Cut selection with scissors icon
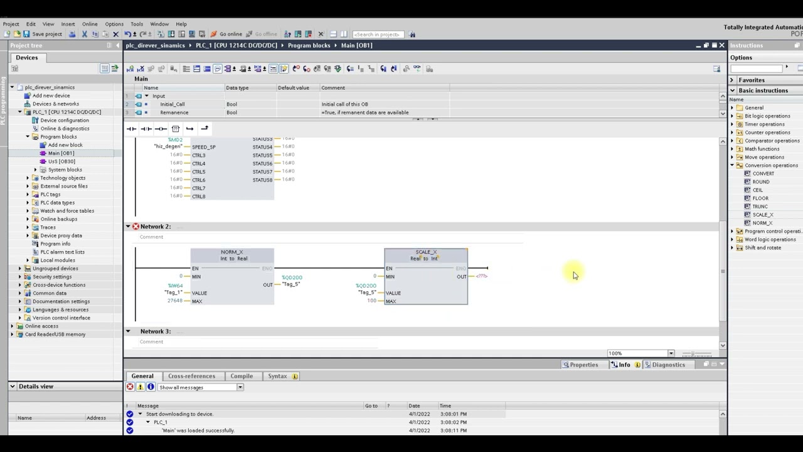The height and width of the screenshot is (452, 803). pos(84,34)
